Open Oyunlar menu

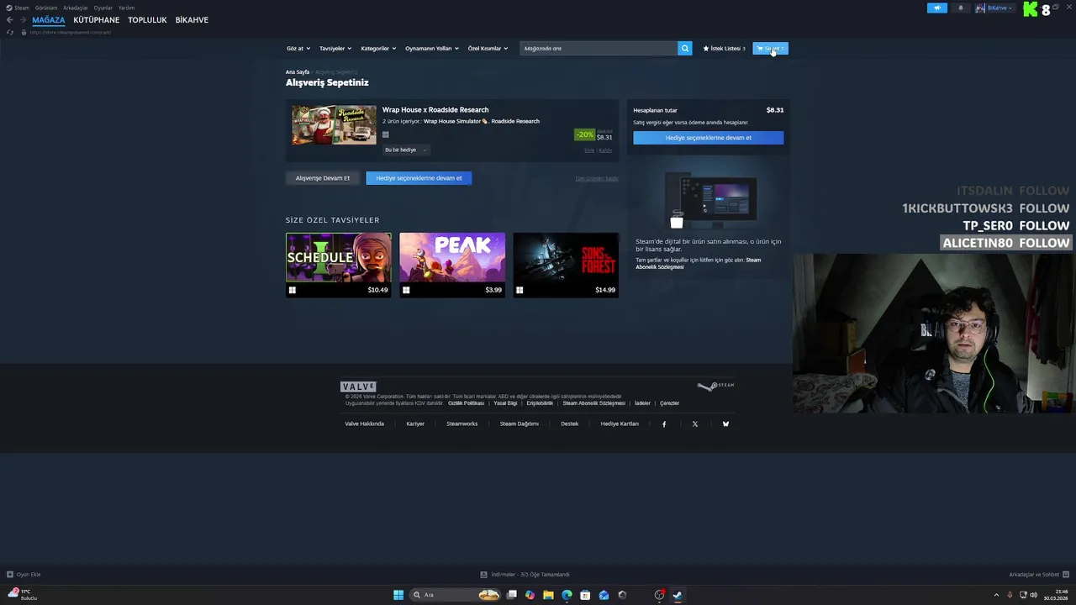(103, 8)
